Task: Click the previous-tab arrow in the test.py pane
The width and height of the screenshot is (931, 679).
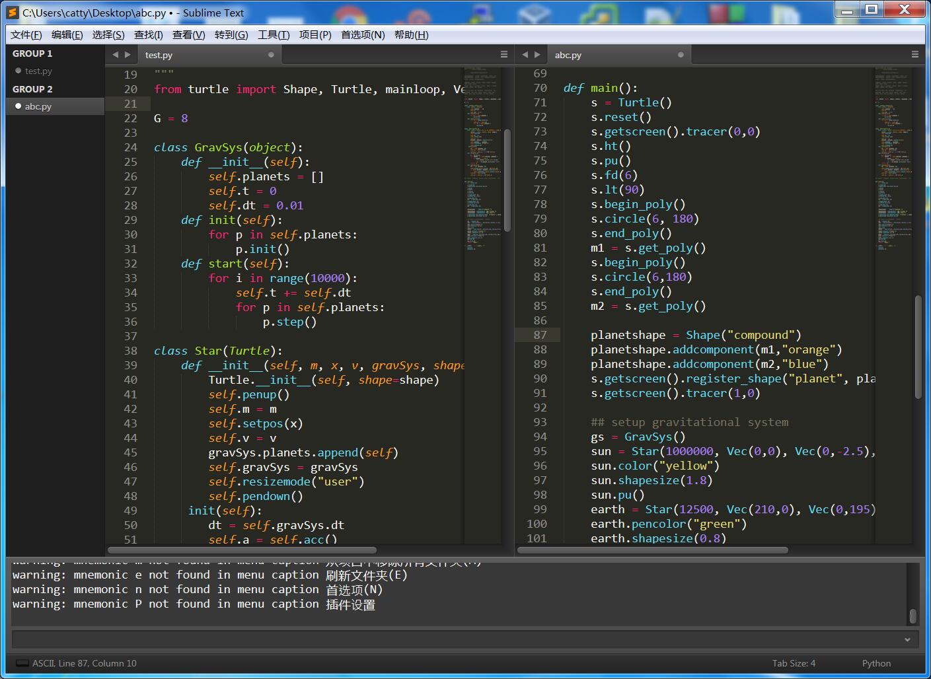Action: coord(116,55)
